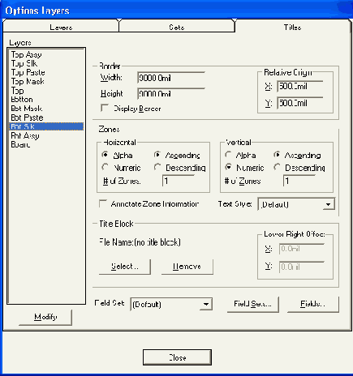Open the Field Set dropdown

pyautogui.click(x=171, y=304)
